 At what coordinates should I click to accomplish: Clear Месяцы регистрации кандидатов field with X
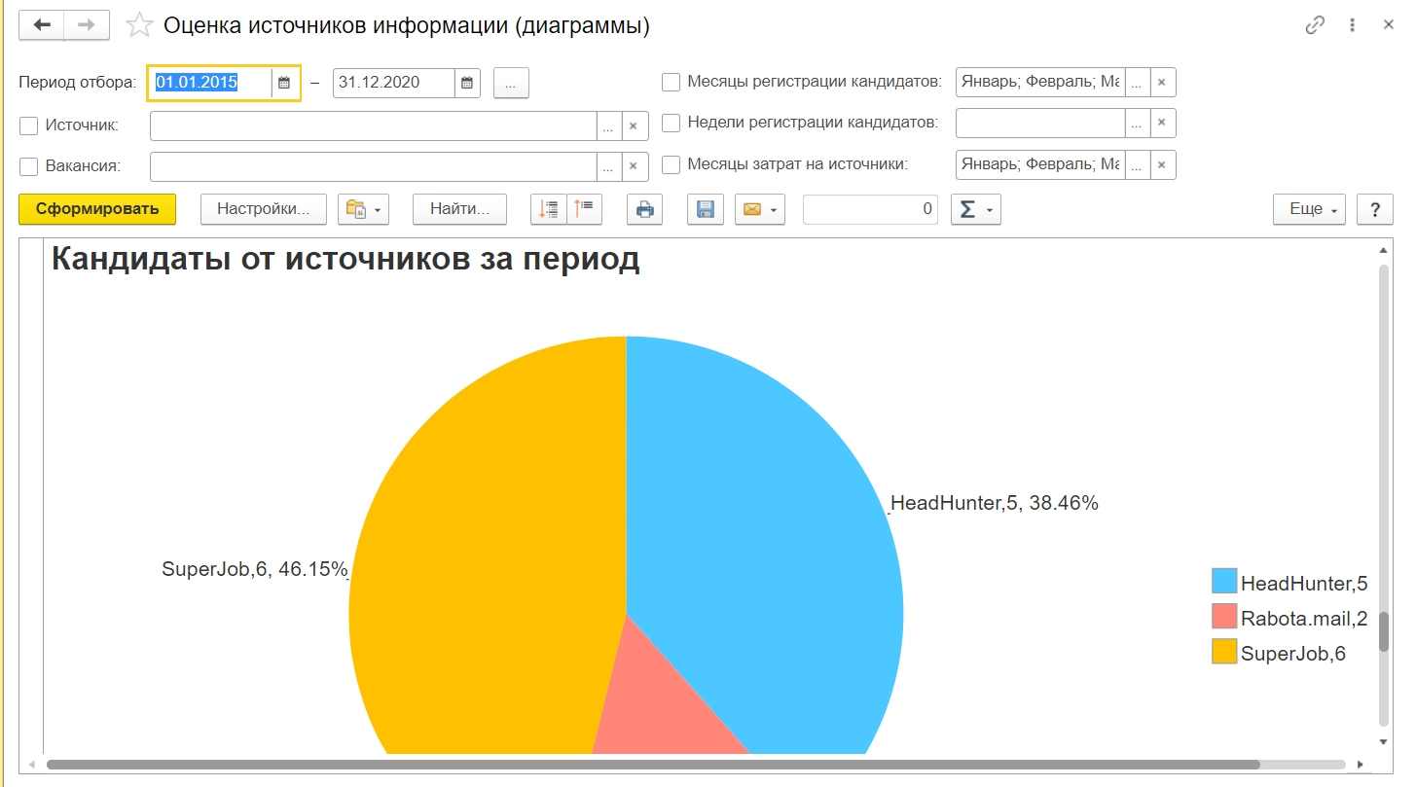pos(1163,83)
